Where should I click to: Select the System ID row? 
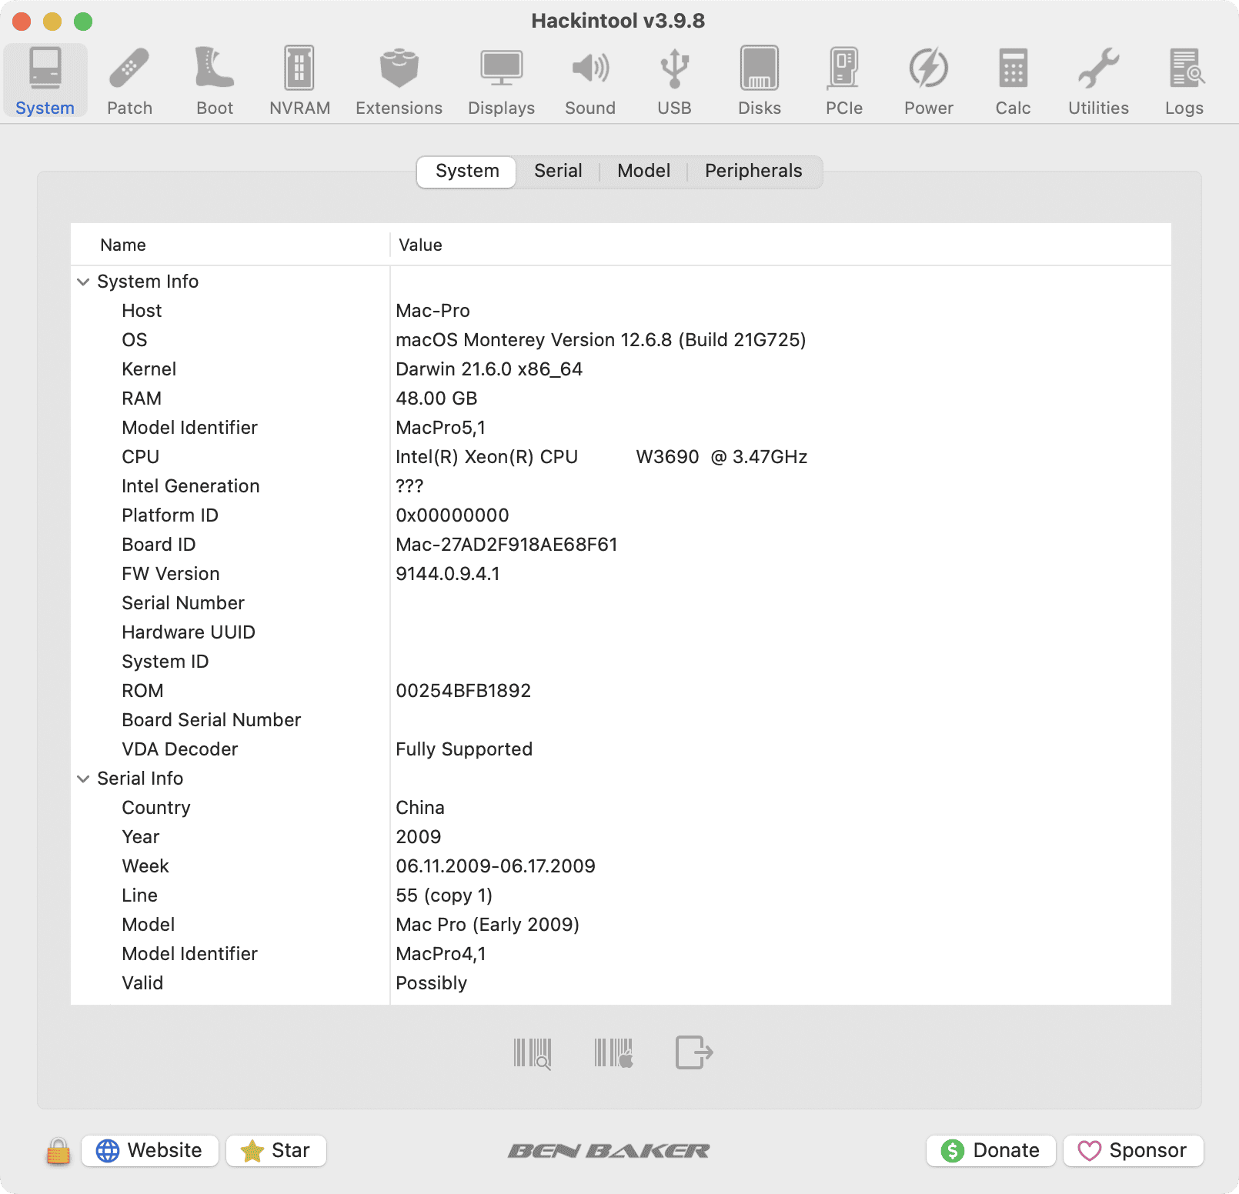[x=621, y=662]
